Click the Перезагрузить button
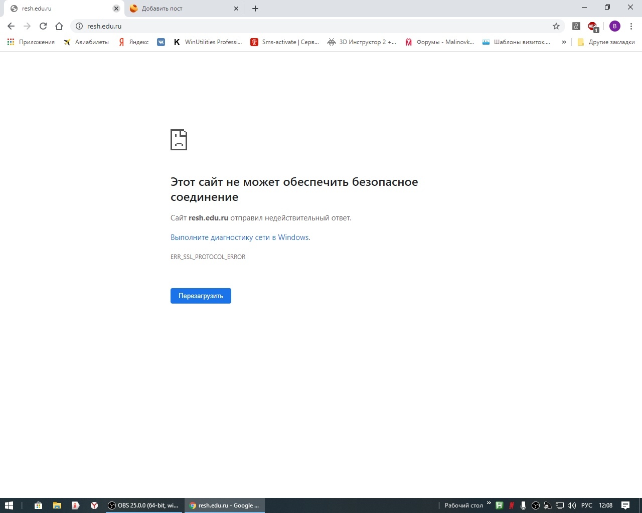The image size is (642, 513). point(201,296)
